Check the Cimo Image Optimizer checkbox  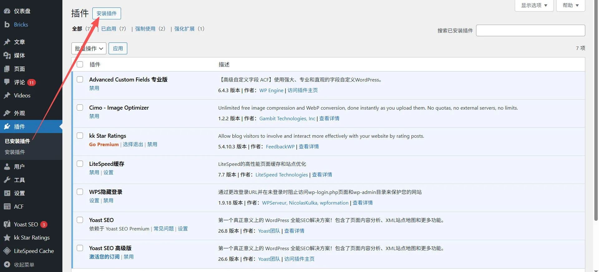80,107
